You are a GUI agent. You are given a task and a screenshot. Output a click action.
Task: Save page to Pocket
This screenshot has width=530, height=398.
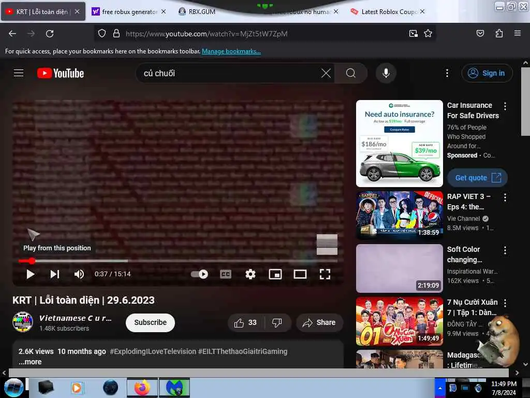[x=480, y=34]
